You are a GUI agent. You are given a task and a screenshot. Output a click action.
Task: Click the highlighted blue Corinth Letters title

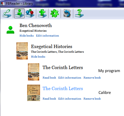click(63, 88)
